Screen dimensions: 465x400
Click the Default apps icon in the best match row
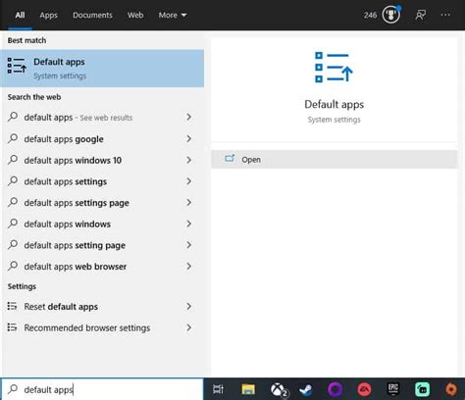(x=17, y=66)
